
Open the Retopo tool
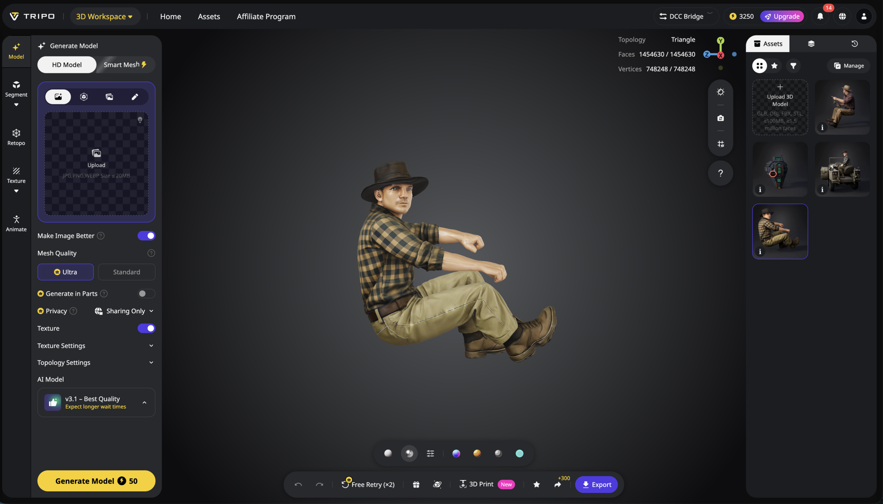tap(16, 137)
